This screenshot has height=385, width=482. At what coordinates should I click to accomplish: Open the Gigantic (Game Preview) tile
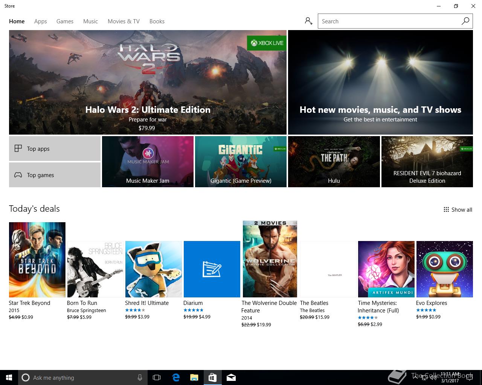[241, 162]
